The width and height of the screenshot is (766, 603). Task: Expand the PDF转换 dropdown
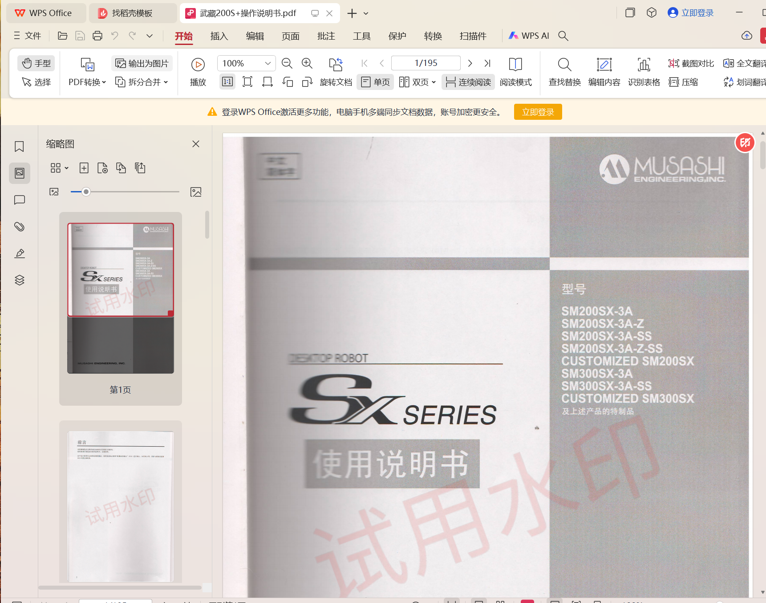click(87, 82)
